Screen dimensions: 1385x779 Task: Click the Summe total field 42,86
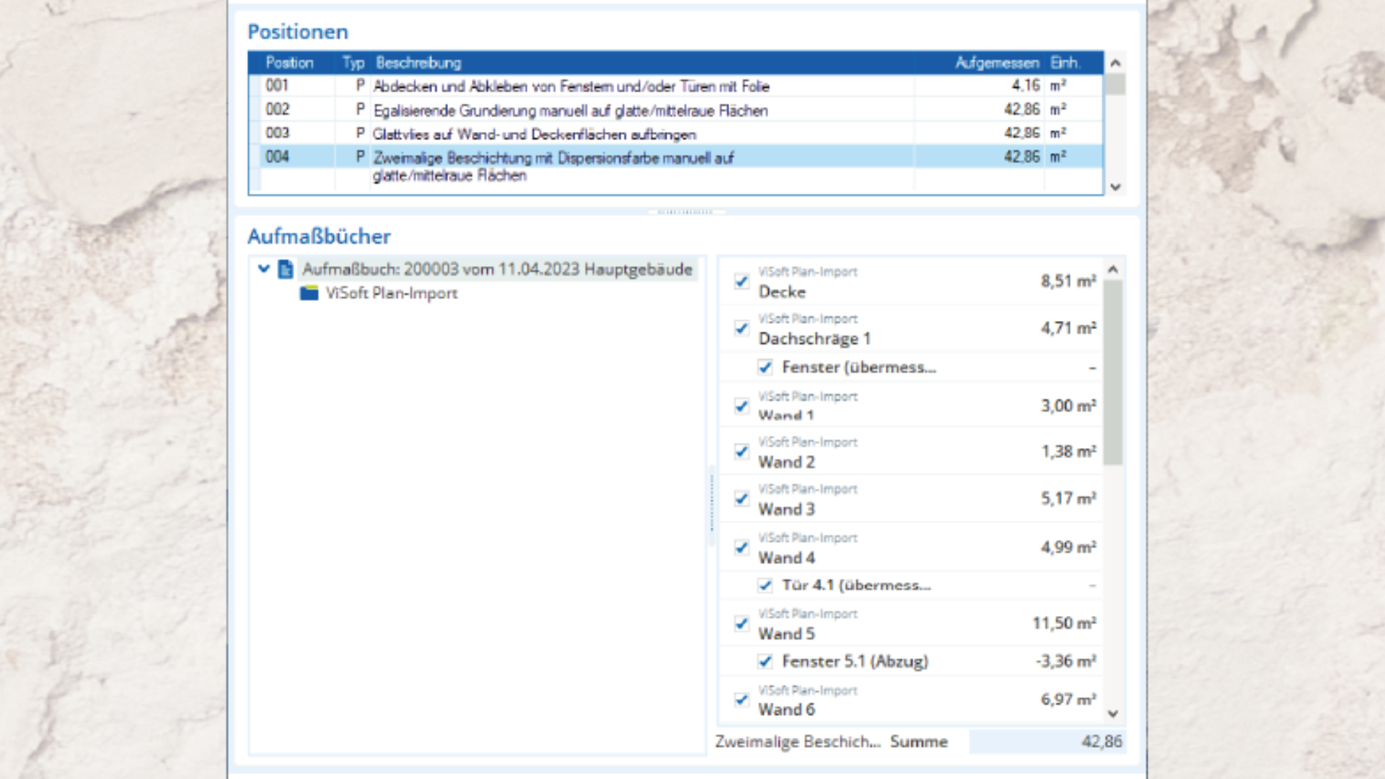point(1046,741)
